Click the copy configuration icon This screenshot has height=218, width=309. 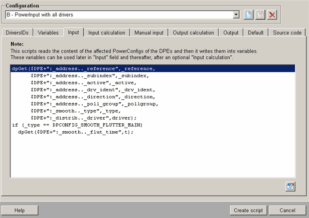click(260, 14)
